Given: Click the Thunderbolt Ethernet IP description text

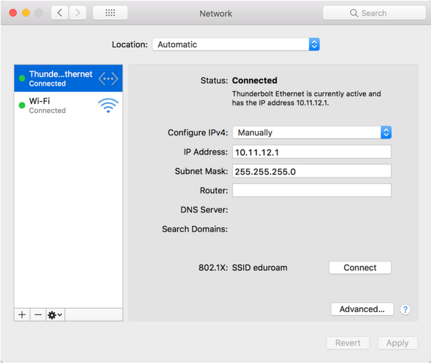Looking at the screenshot, I should [x=306, y=98].
